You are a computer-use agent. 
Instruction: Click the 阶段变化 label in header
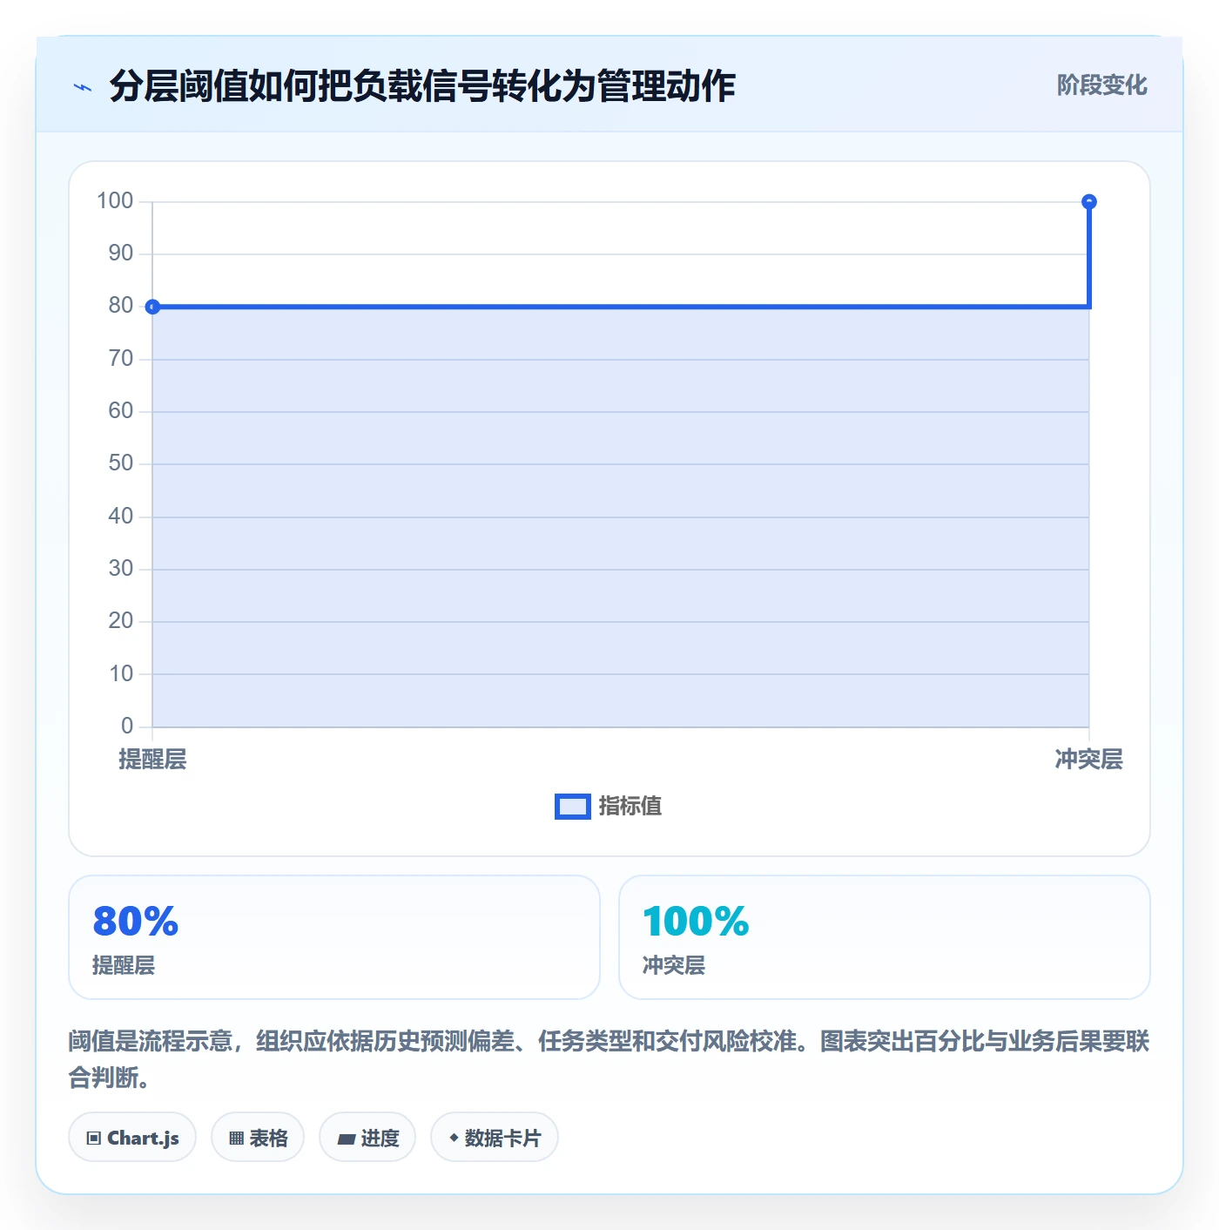[1101, 85]
